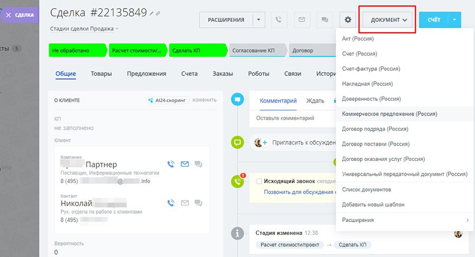Select Универсальный передаточный документ (Россия)
The height and width of the screenshot is (257, 475).
(405, 174)
